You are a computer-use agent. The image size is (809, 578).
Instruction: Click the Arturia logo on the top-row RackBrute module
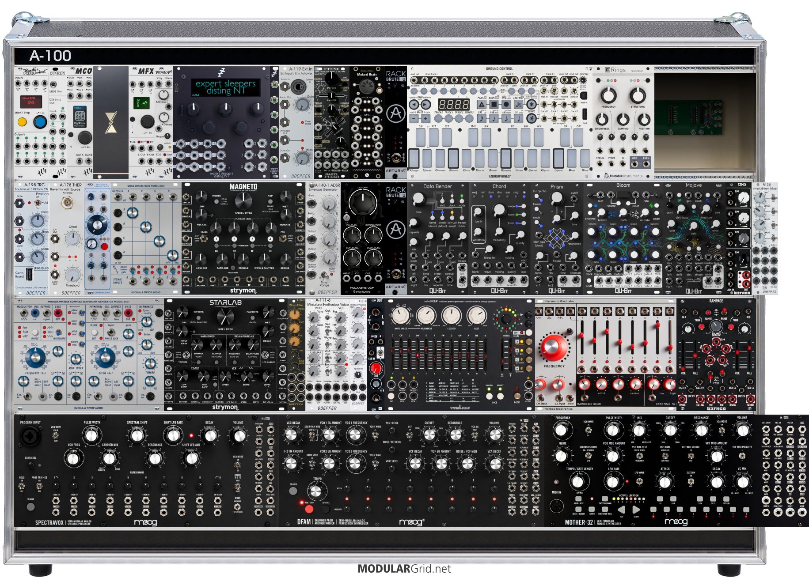point(395,114)
